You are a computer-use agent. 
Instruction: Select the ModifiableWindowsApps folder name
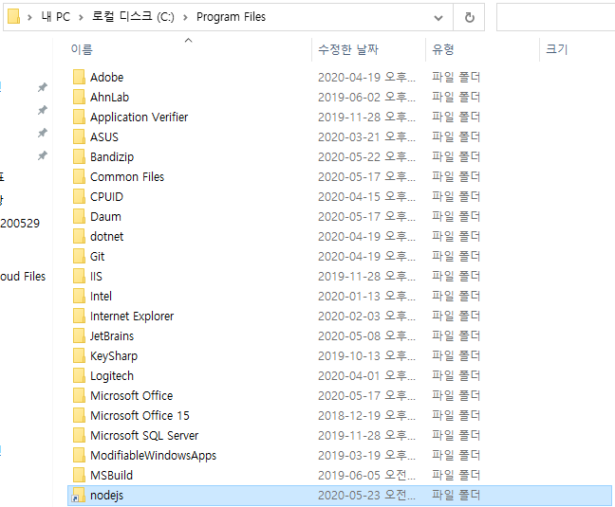point(153,456)
